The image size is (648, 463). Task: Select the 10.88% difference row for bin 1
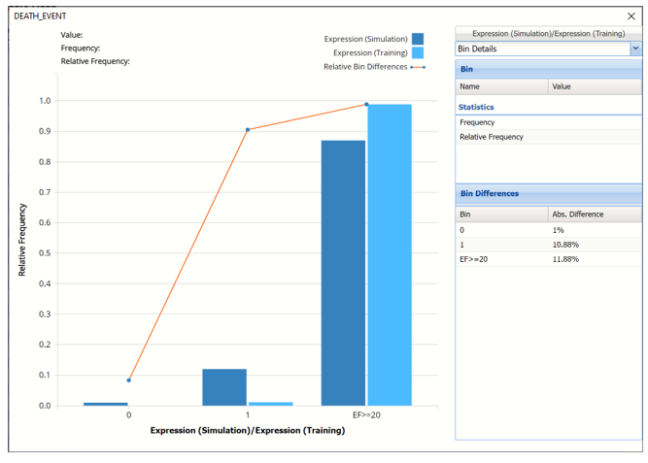coord(548,245)
